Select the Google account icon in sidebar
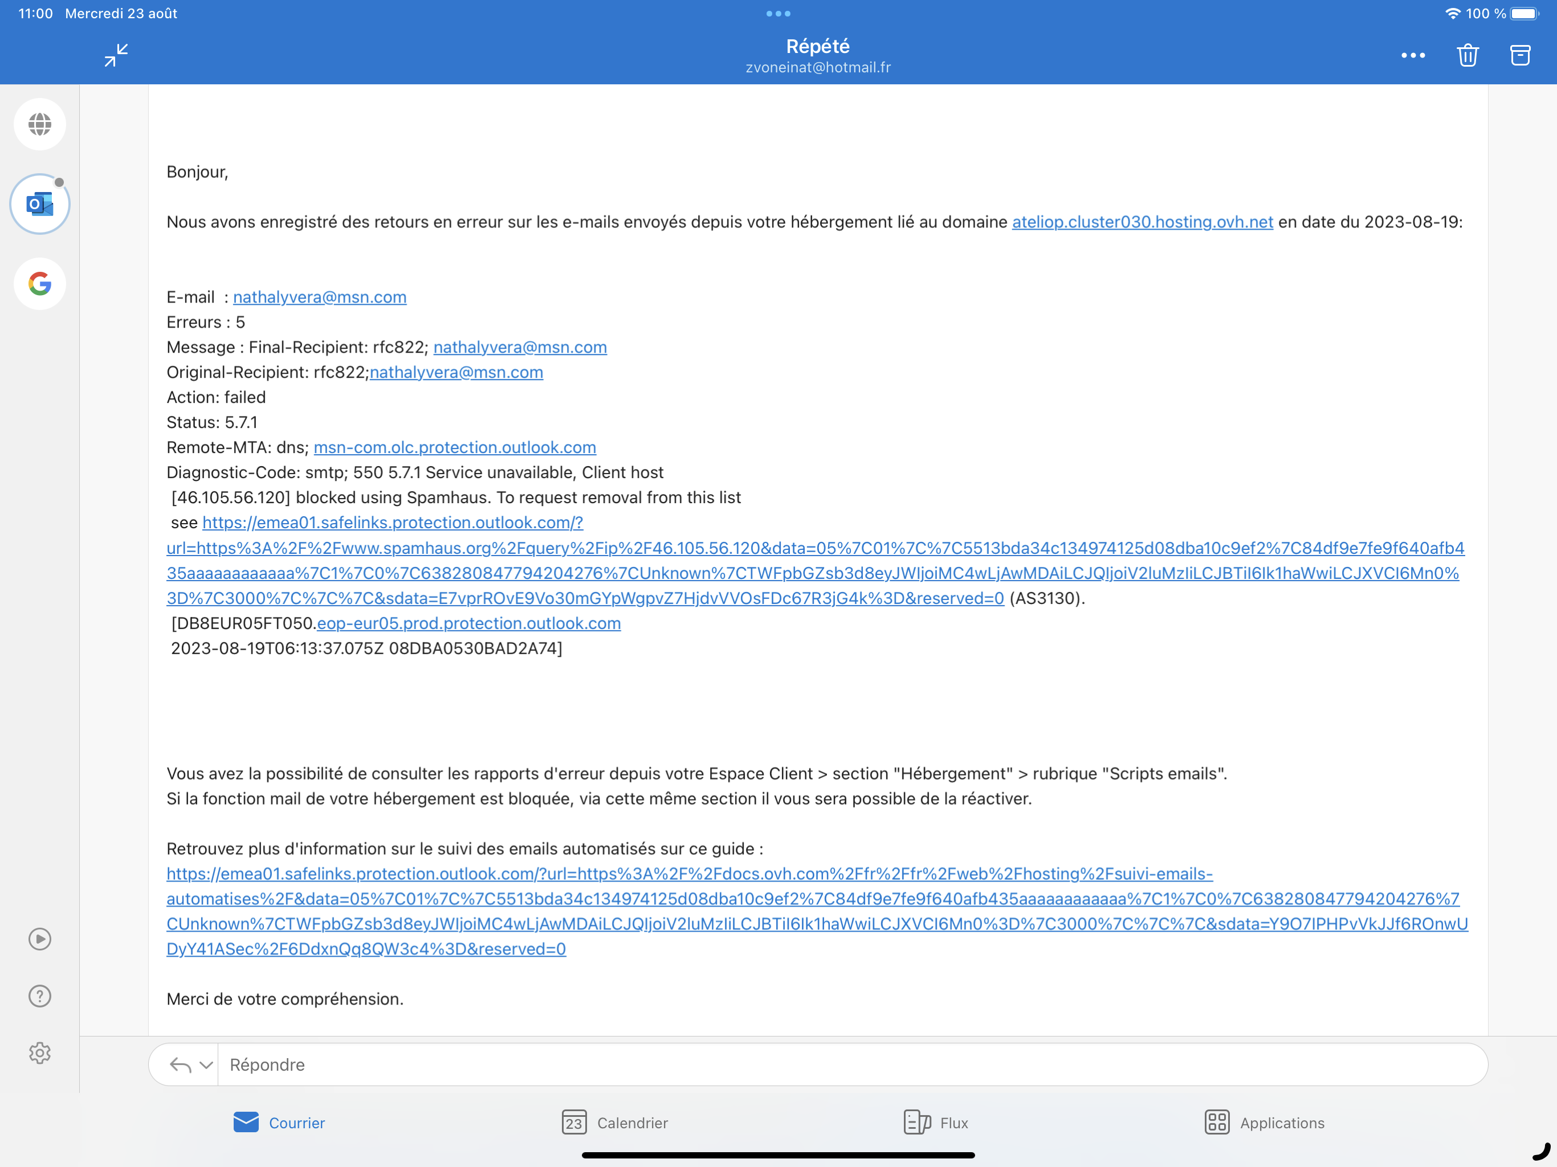The width and height of the screenshot is (1557, 1167). point(40,284)
